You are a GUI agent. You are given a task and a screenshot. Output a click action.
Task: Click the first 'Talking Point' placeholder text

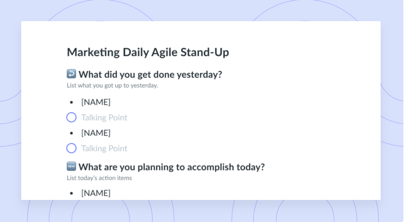tap(104, 118)
